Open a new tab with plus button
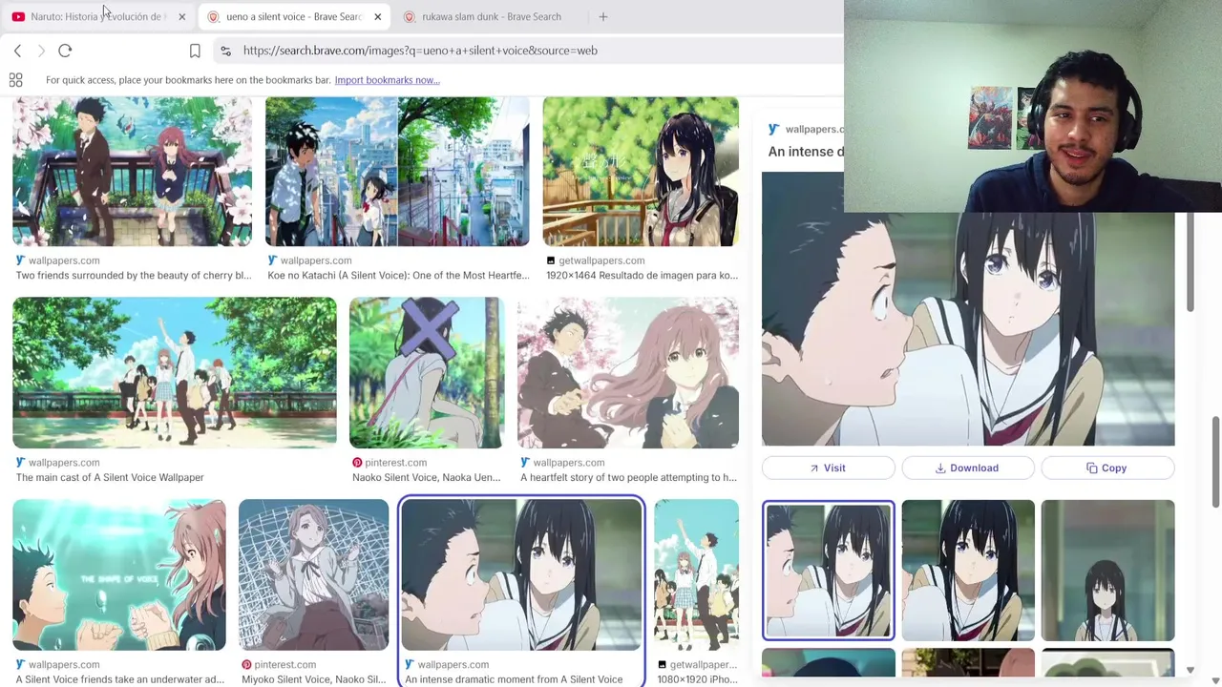The image size is (1222, 687). coord(603,16)
